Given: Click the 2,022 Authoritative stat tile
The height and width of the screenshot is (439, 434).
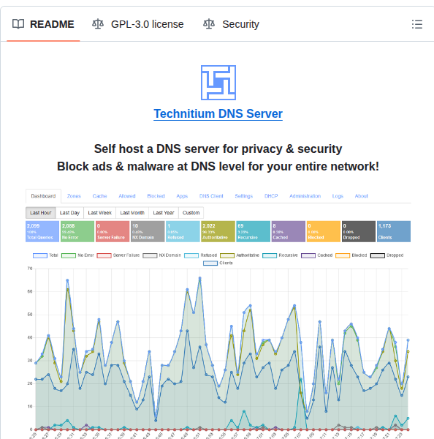Looking at the screenshot, I should click(x=218, y=231).
